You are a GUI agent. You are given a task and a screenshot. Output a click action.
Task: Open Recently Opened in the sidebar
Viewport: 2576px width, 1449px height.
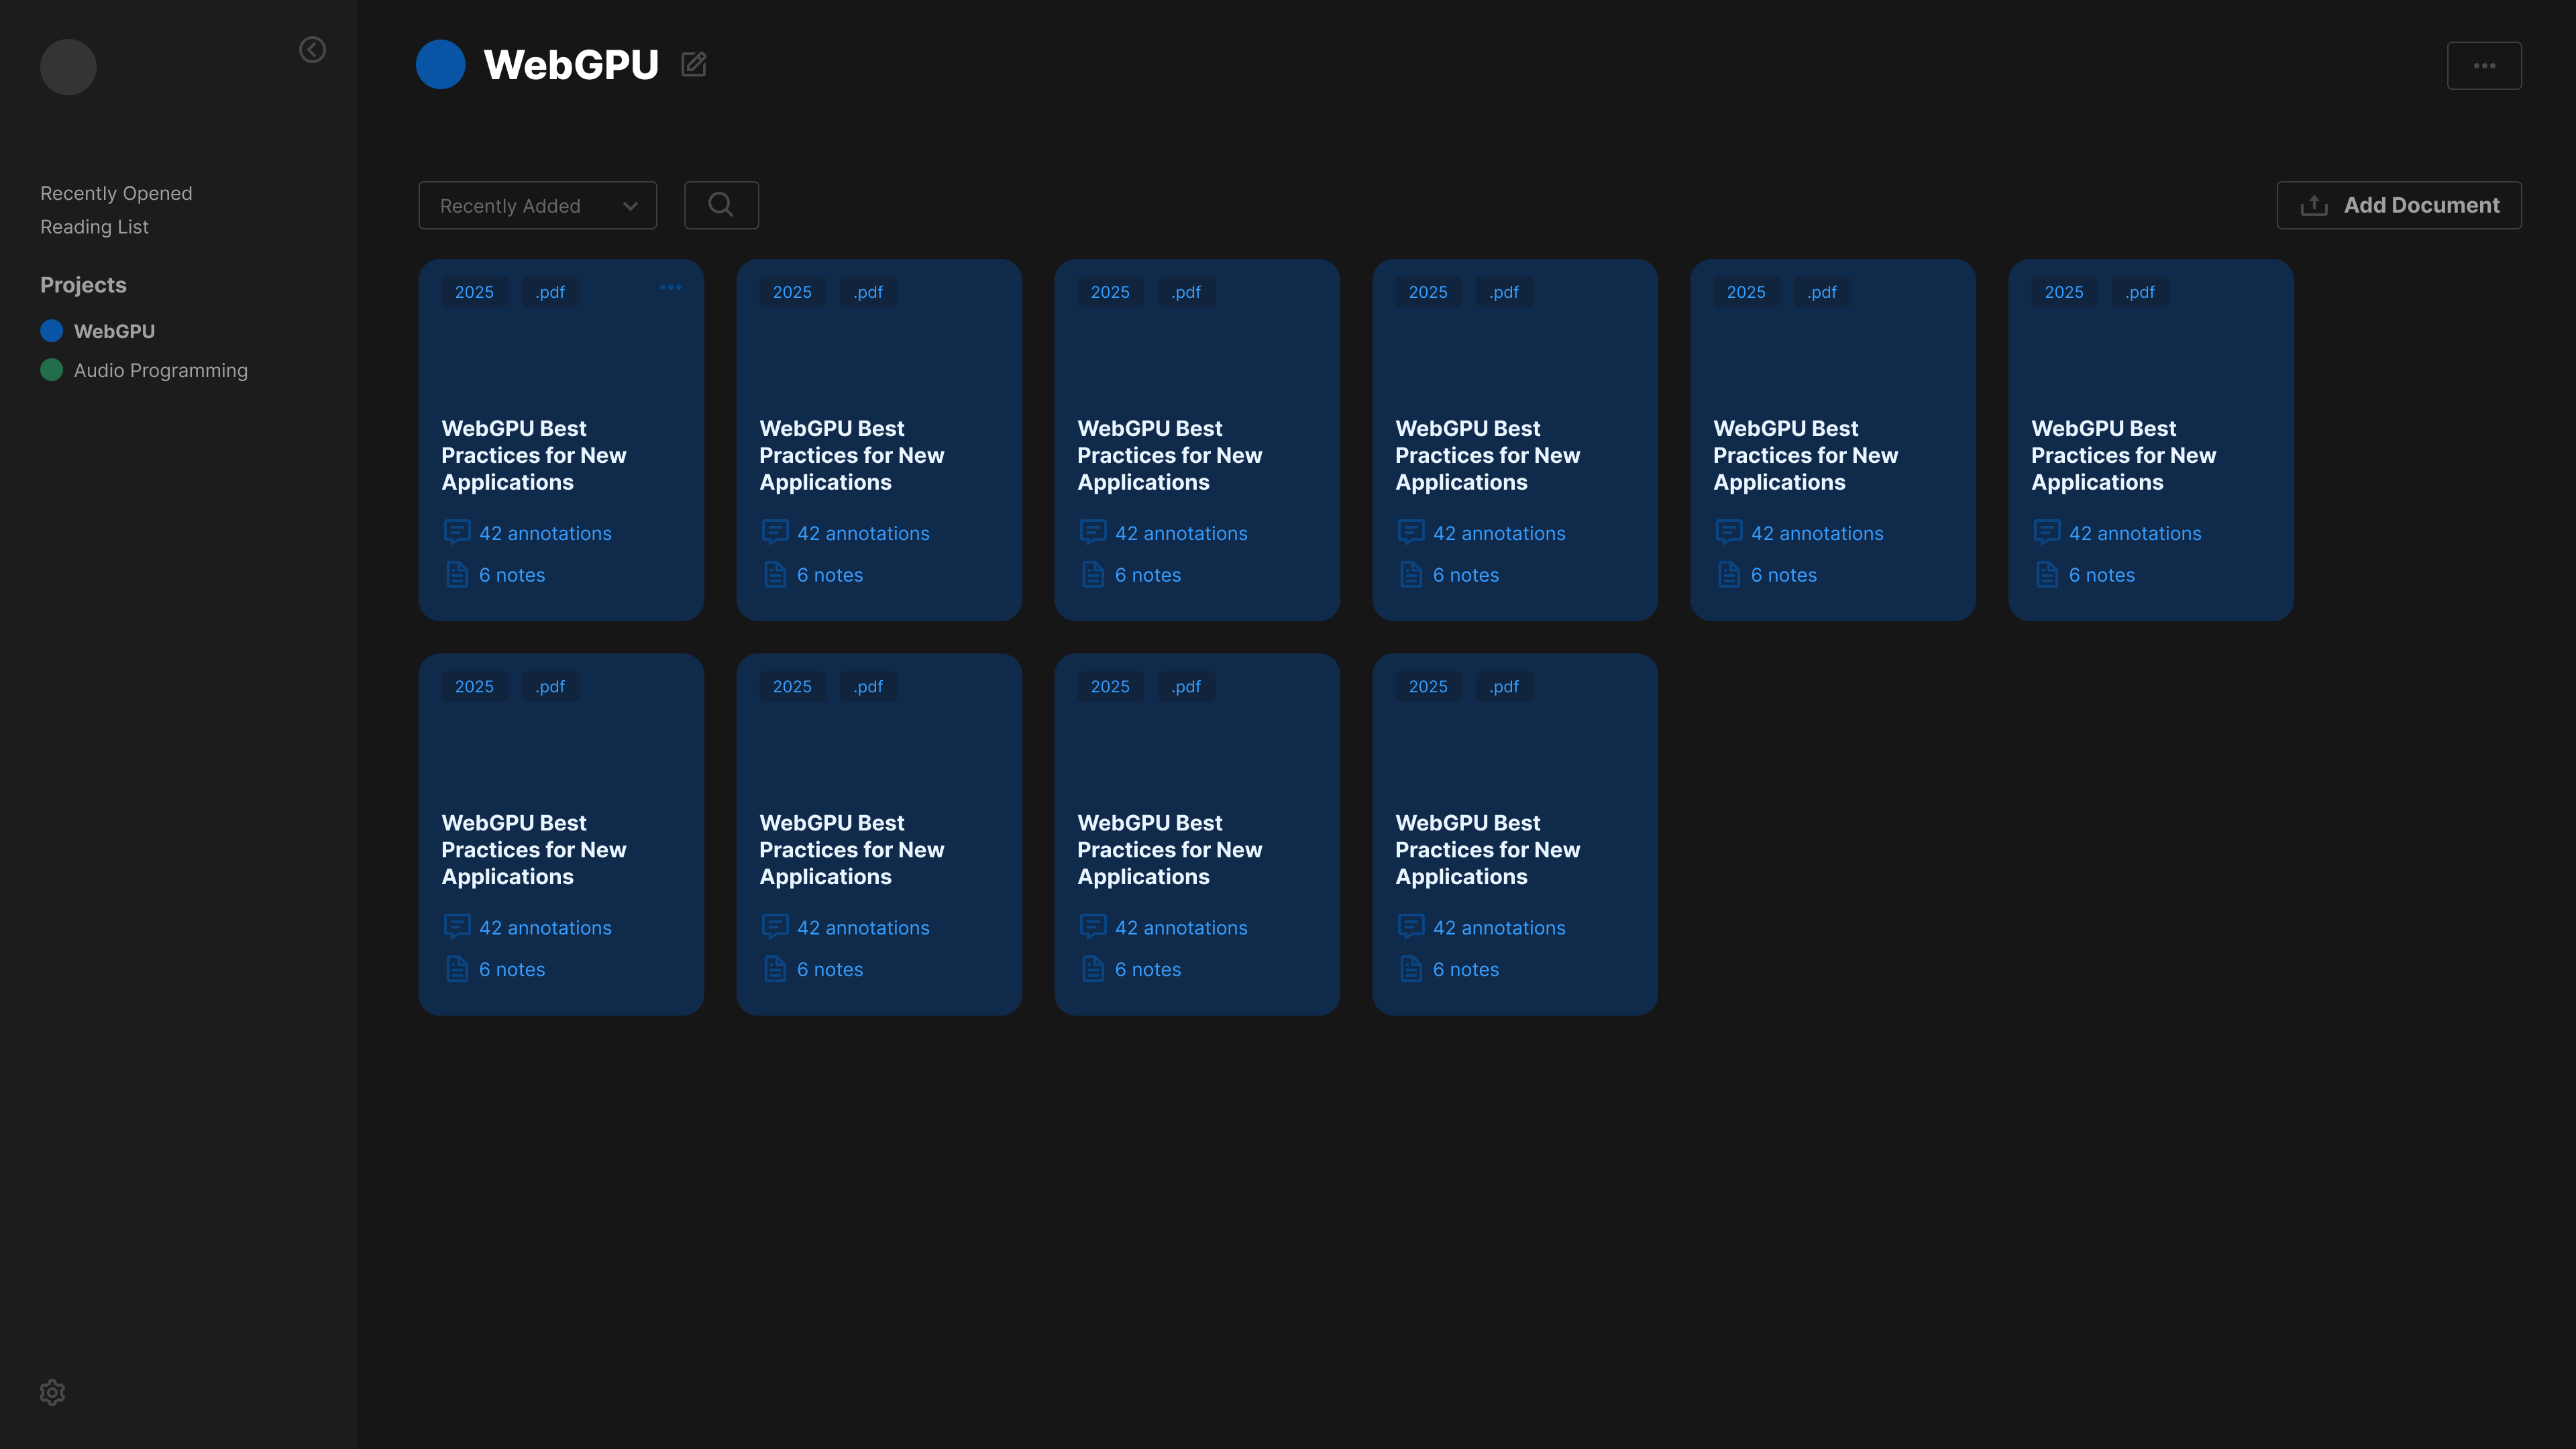[x=116, y=192]
